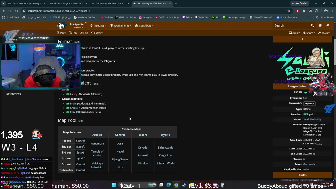
Task: Expand the Sponsor(s) list
Action: [x=309, y=103]
